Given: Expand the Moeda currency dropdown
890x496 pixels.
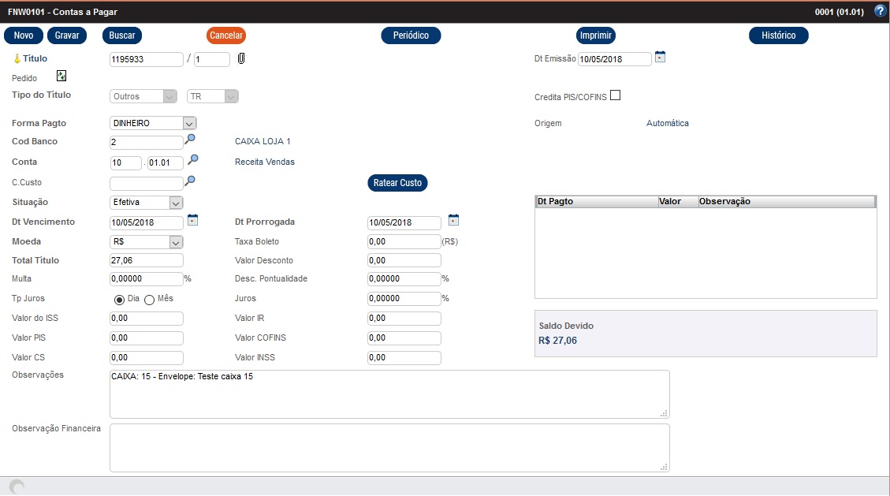Looking at the screenshot, I should [176, 242].
